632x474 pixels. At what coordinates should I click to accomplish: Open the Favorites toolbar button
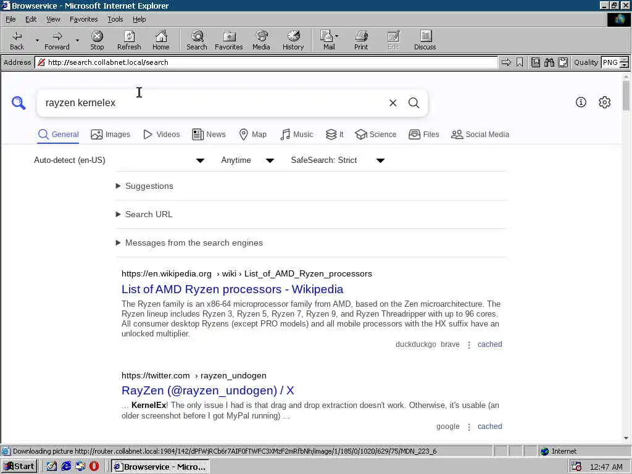(x=228, y=40)
